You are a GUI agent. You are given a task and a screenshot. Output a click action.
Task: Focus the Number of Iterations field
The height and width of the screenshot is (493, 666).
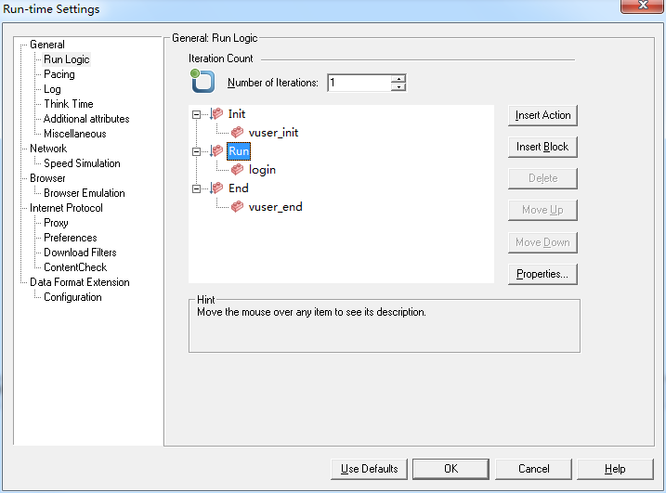[359, 83]
